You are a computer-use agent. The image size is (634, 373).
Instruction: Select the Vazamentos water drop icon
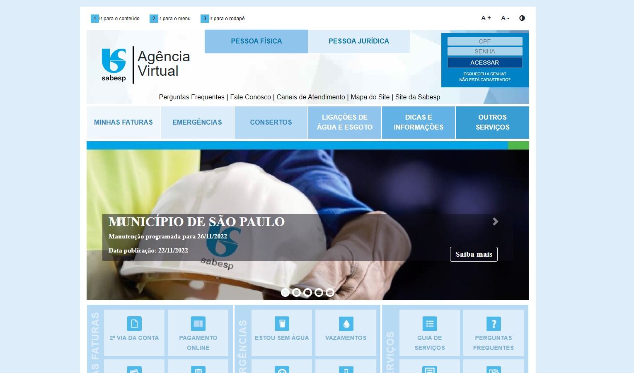coord(346,323)
